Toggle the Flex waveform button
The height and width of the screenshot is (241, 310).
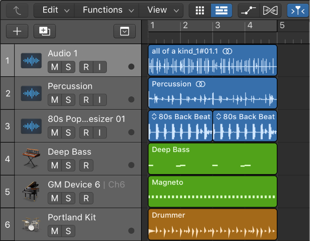270,10
